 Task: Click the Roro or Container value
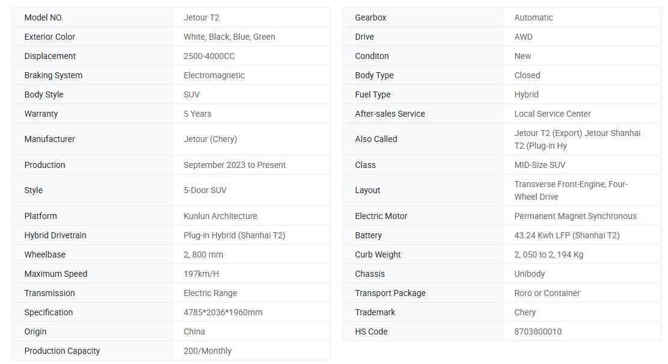point(547,293)
